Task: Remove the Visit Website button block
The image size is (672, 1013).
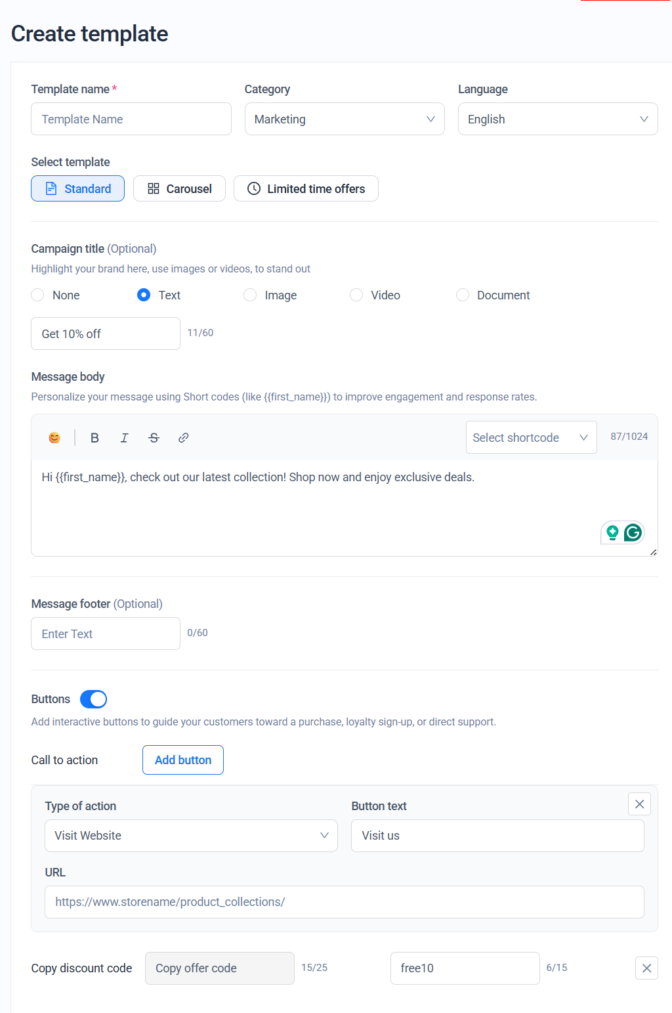Action: coord(639,804)
